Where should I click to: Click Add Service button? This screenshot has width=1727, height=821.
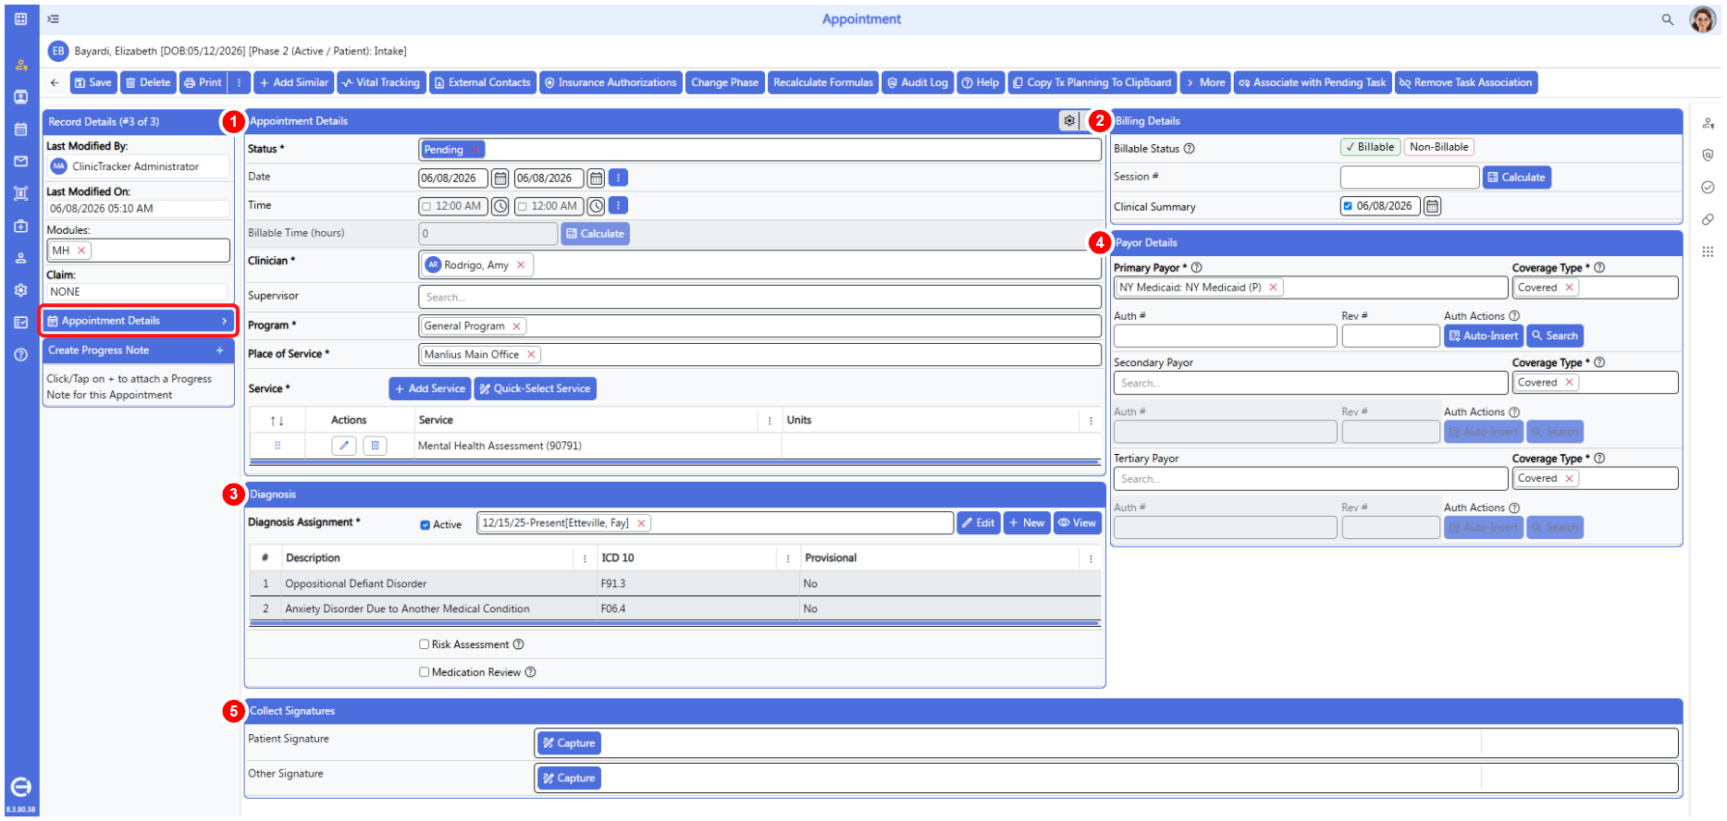[x=430, y=389]
